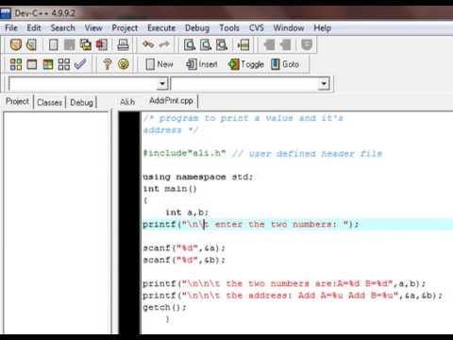Click the New button in specials toolbar
Image resolution: width=453 pixels, height=340 pixels.
[159, 64]
